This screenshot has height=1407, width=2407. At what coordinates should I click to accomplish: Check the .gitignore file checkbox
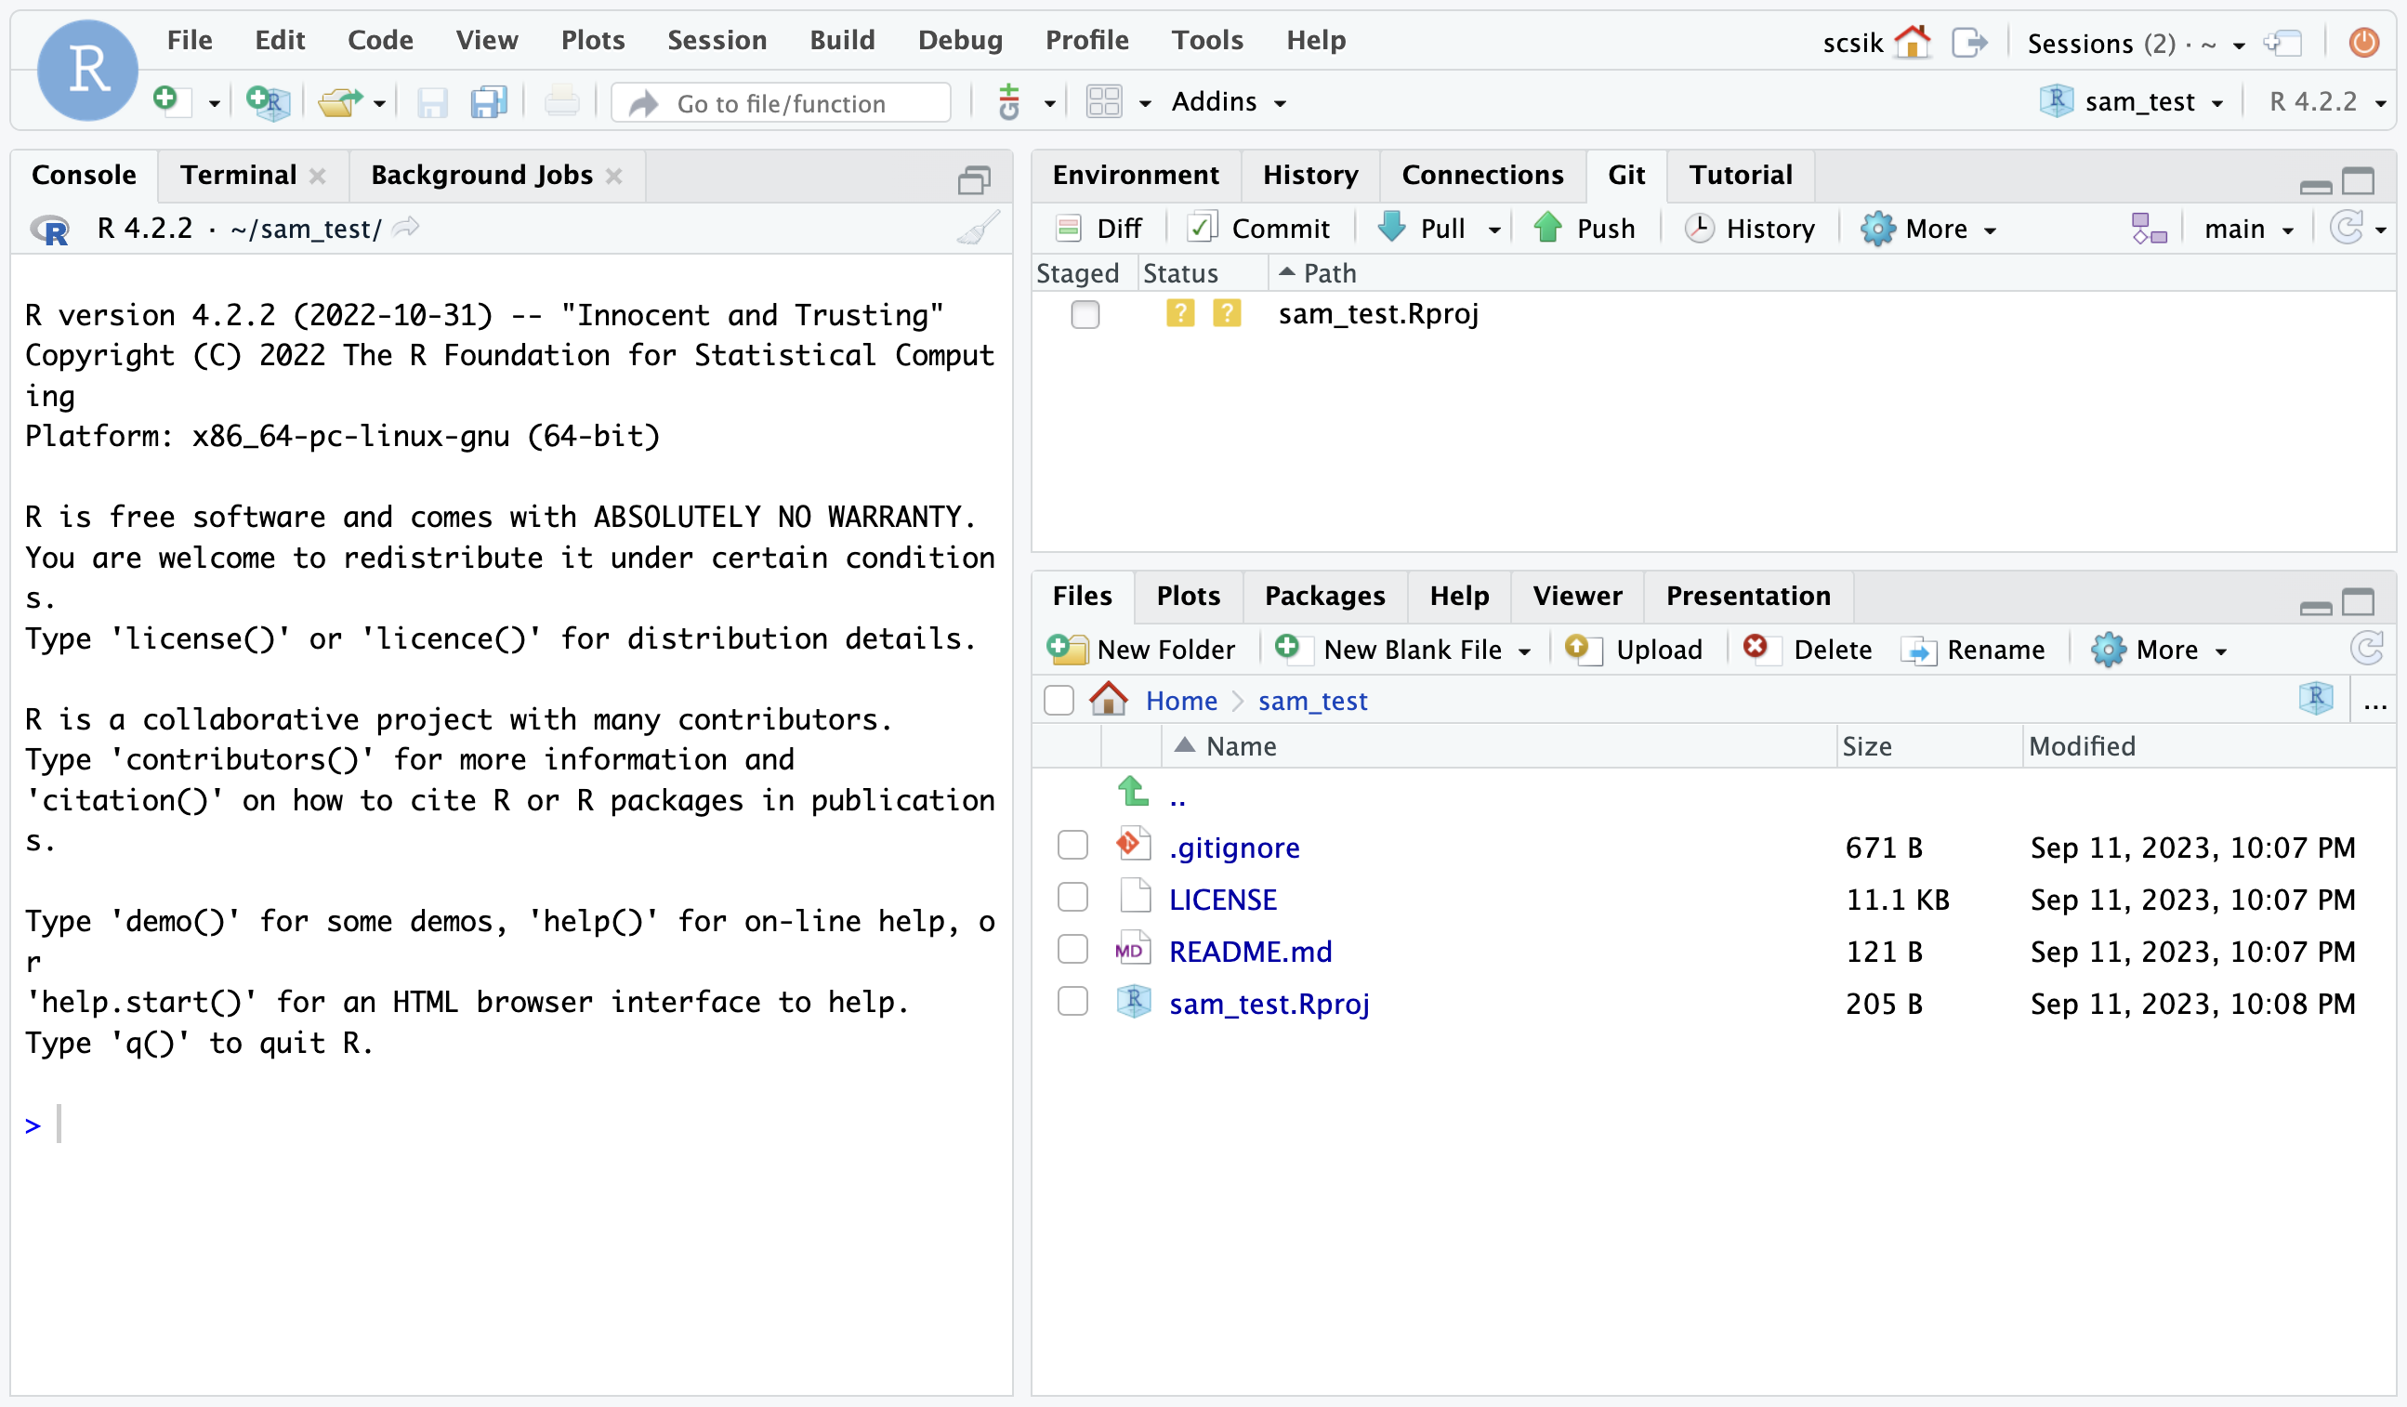pyautogui.click(x=1072, y=847)
